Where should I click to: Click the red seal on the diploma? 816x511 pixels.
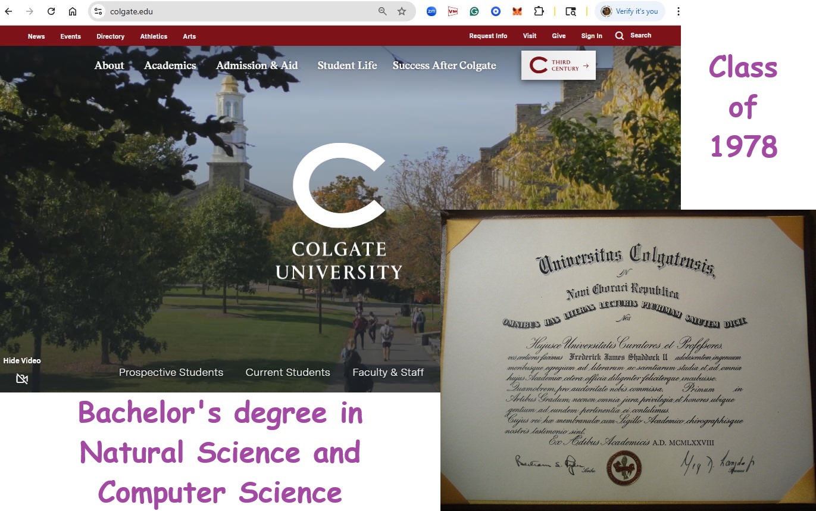point(624,467)
